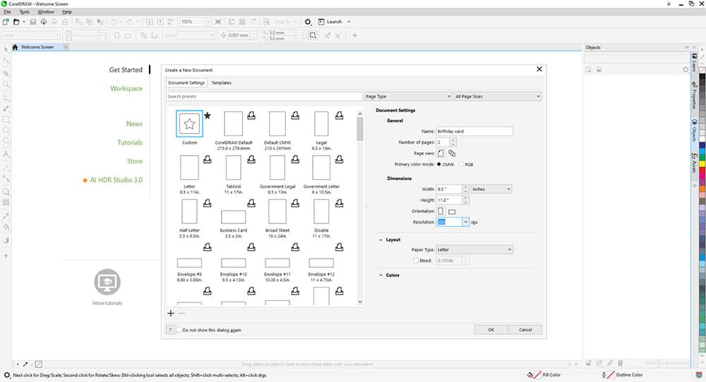The height and width of the screenshot is (382, 706).
Task: Click the plus icon at property bar end
Action: pos(355,35)
